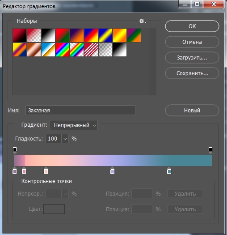Select the chrome gradient preset
Image resolution: width=227 pixels, height=235 pixels.
48,50
